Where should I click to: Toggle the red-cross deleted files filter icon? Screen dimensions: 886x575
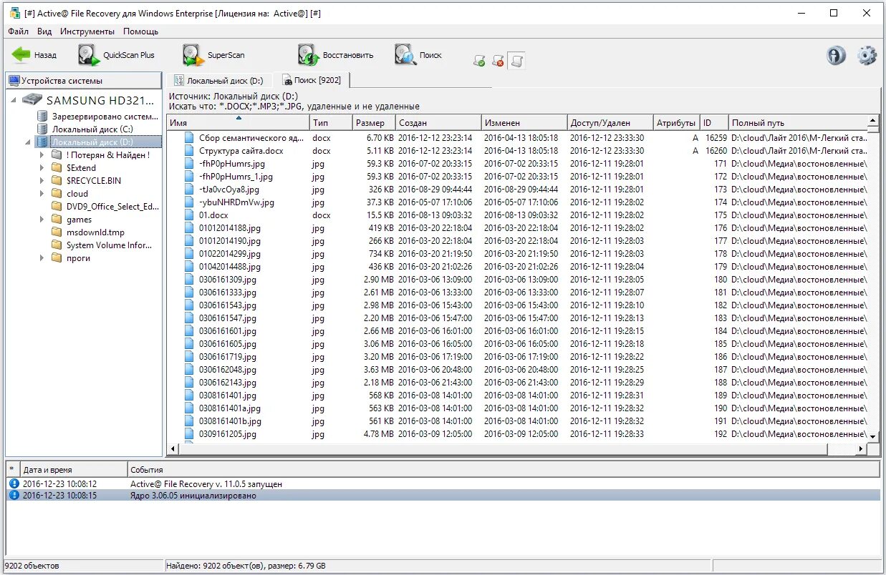tap(498, 62)
